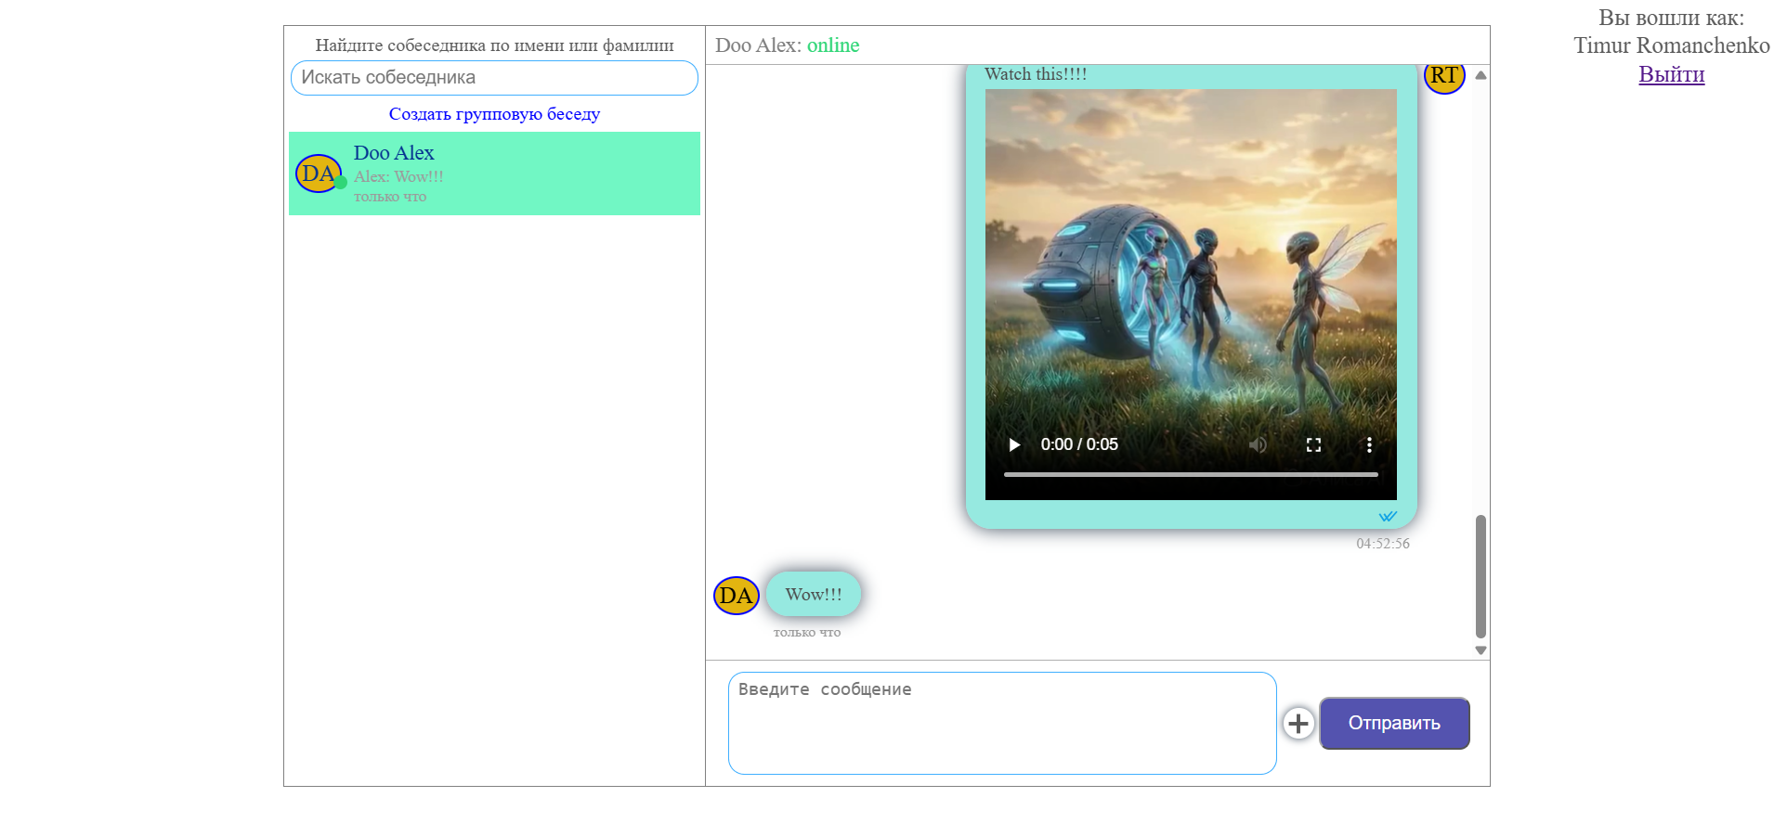
Task: Click the chat scrollbar up arrow
Action: (1481, 75)
